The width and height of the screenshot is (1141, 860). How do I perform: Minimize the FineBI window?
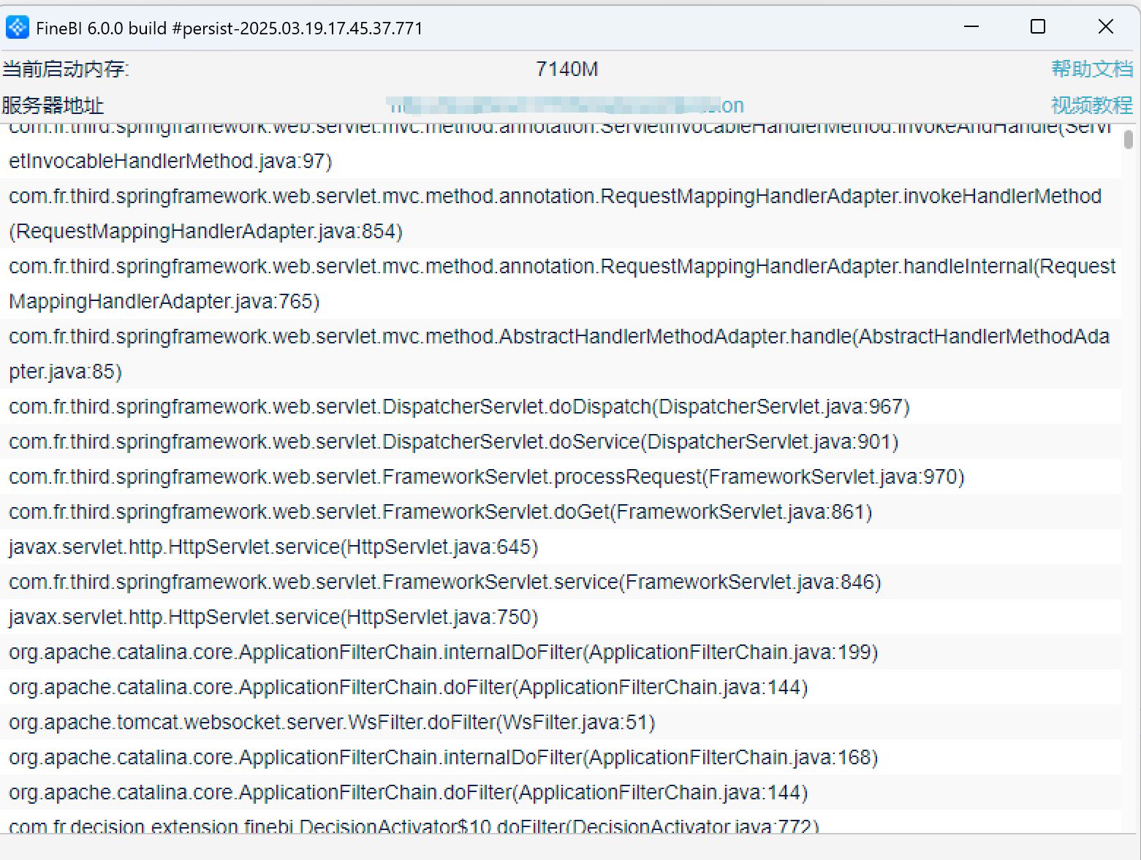click(971, 27)
